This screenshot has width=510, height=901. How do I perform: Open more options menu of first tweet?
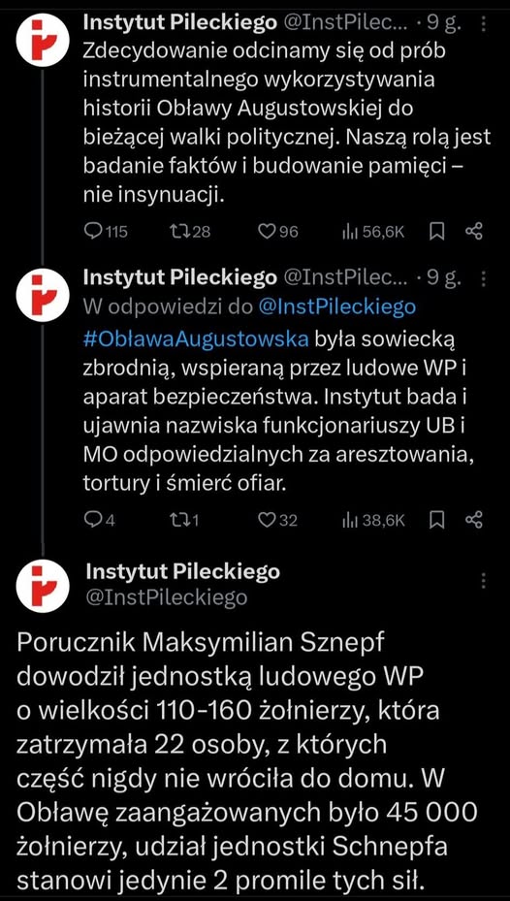[x=483, y=23]
